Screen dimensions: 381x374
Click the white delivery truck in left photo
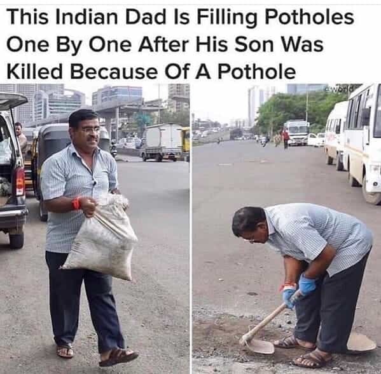(163, 142)
